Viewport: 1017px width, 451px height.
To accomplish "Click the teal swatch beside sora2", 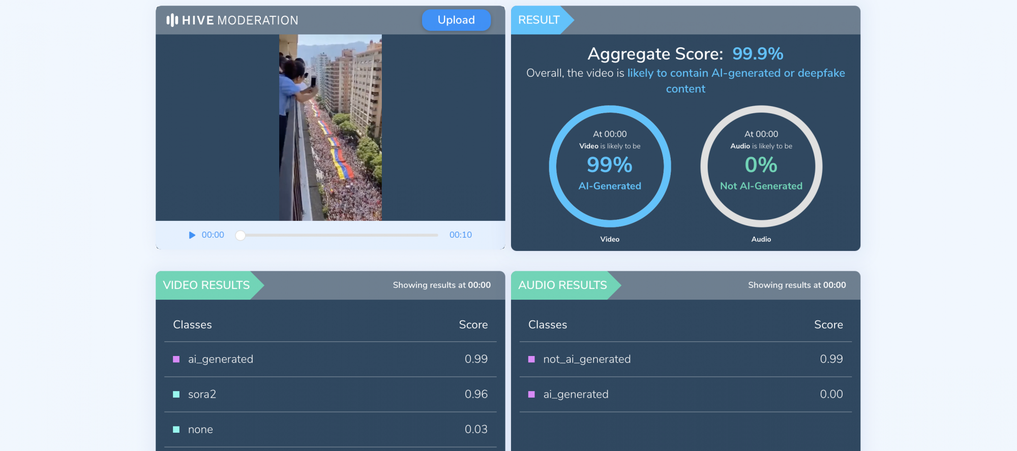I will 176,395.
